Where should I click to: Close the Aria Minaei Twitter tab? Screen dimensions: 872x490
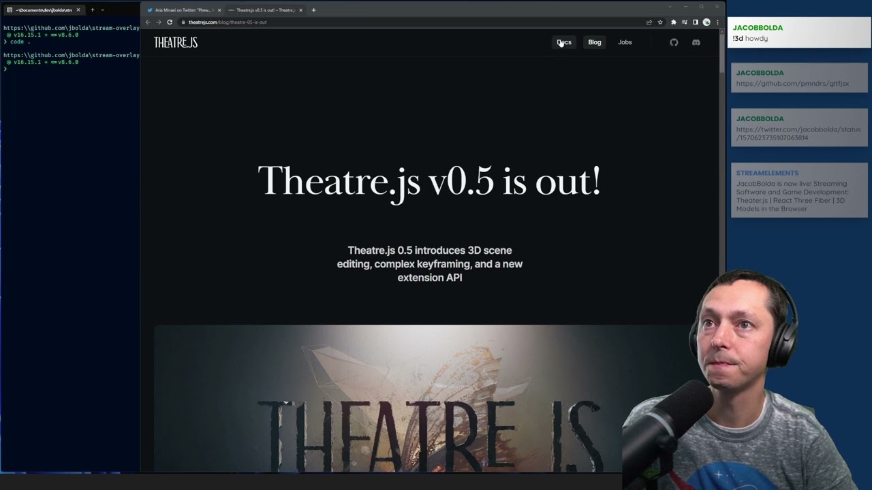pos(219,10)
